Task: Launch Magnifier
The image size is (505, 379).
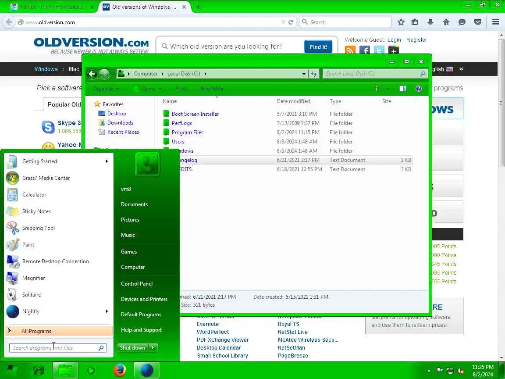Action: pos(58,278)
